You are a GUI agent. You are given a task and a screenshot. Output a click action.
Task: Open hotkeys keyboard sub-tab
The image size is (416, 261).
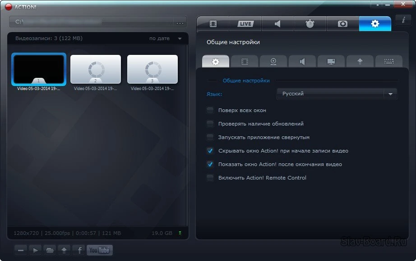coord(389,62)
